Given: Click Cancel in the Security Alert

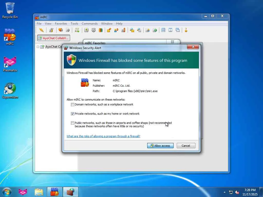Looking at the screenshot, I should click(186, 146).
